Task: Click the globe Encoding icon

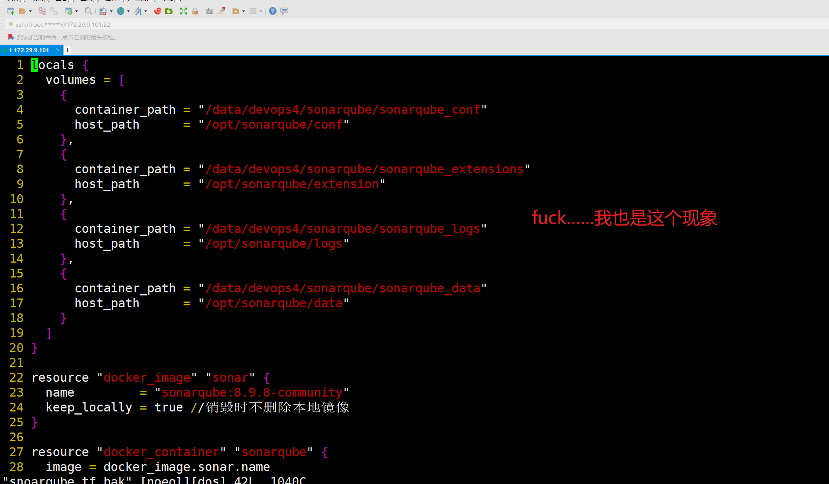Action: click(121, 11)
